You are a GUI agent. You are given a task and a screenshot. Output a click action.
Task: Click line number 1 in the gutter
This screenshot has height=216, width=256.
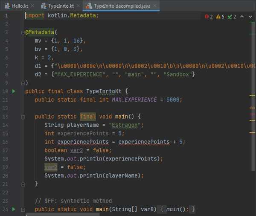click(6, 15)
